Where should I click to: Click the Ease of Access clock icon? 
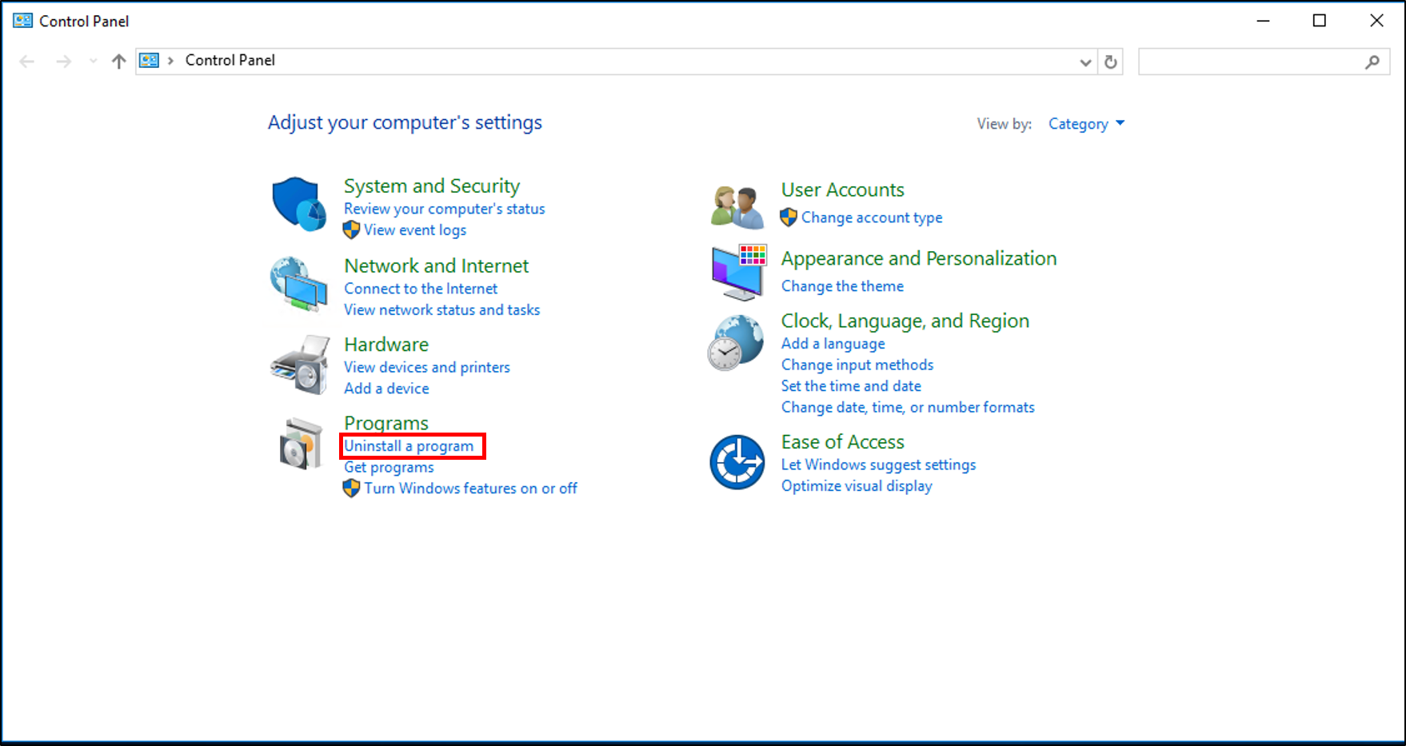735,464
